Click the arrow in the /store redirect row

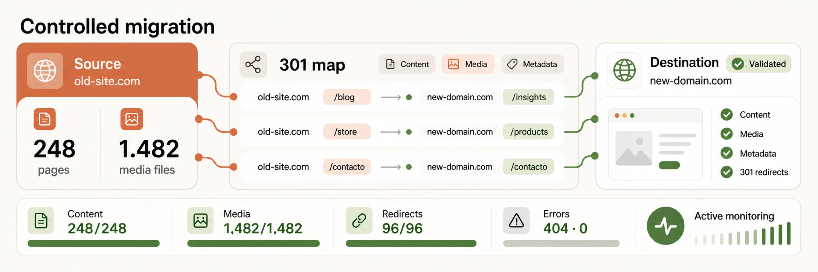(391, 132)
